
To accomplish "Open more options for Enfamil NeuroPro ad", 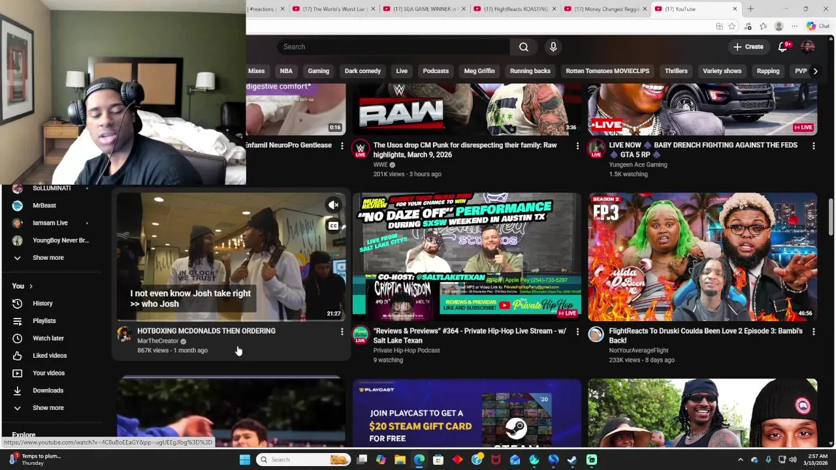I will (342, 146).
